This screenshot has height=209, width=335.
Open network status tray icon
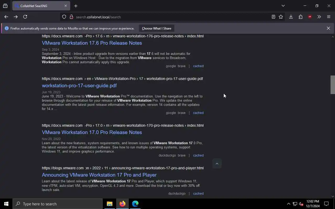coord(295,204)
